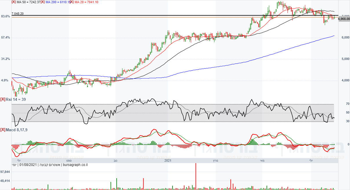Close the Rsi 14 panel with its [X]
Image resolution: width=350 pixels, height=190 pixels.
3,99
